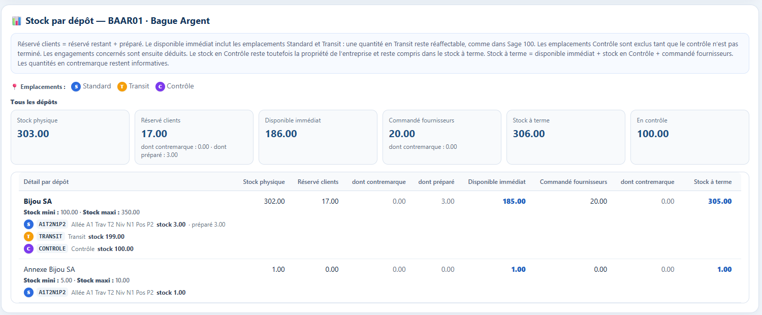Viewport: 762px width, 315px height.
Task: Click the A1T2N1P2 tag under Bijou SA
Action: pos(52,224)
